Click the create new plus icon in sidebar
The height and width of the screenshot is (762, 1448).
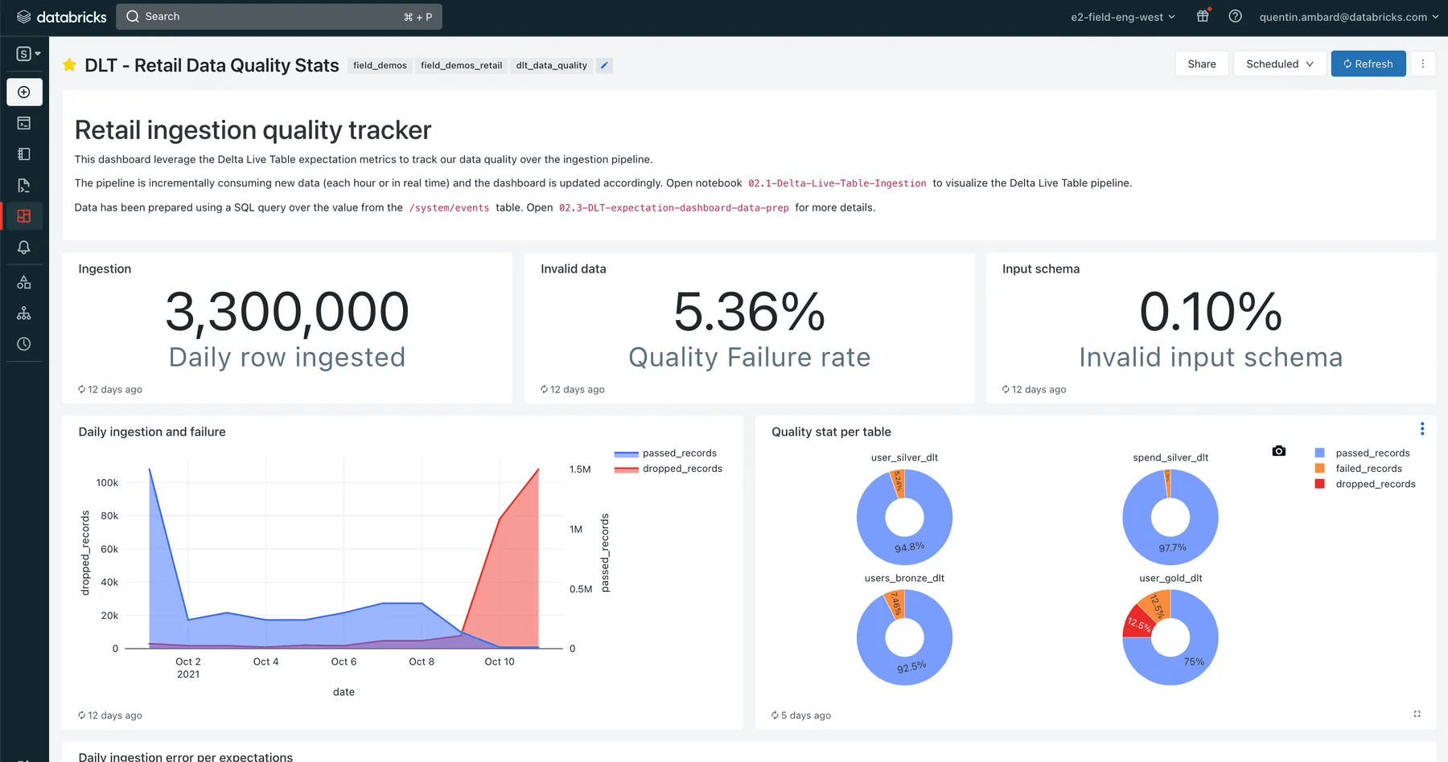[24, 92]
